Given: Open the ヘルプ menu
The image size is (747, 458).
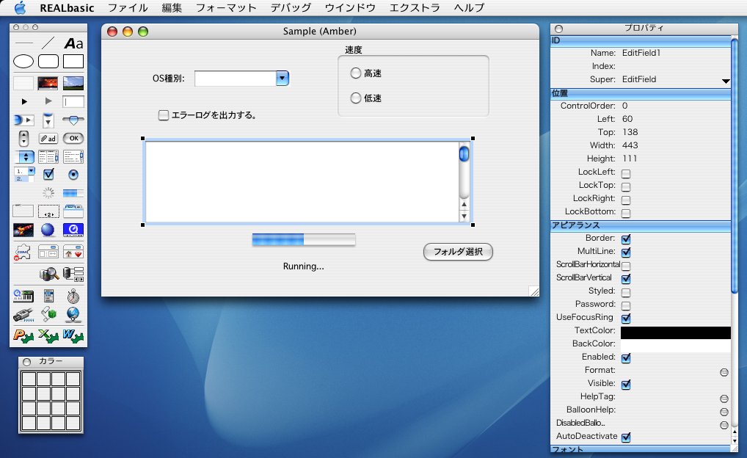Looking at the screenshot, I should (469, 7).
